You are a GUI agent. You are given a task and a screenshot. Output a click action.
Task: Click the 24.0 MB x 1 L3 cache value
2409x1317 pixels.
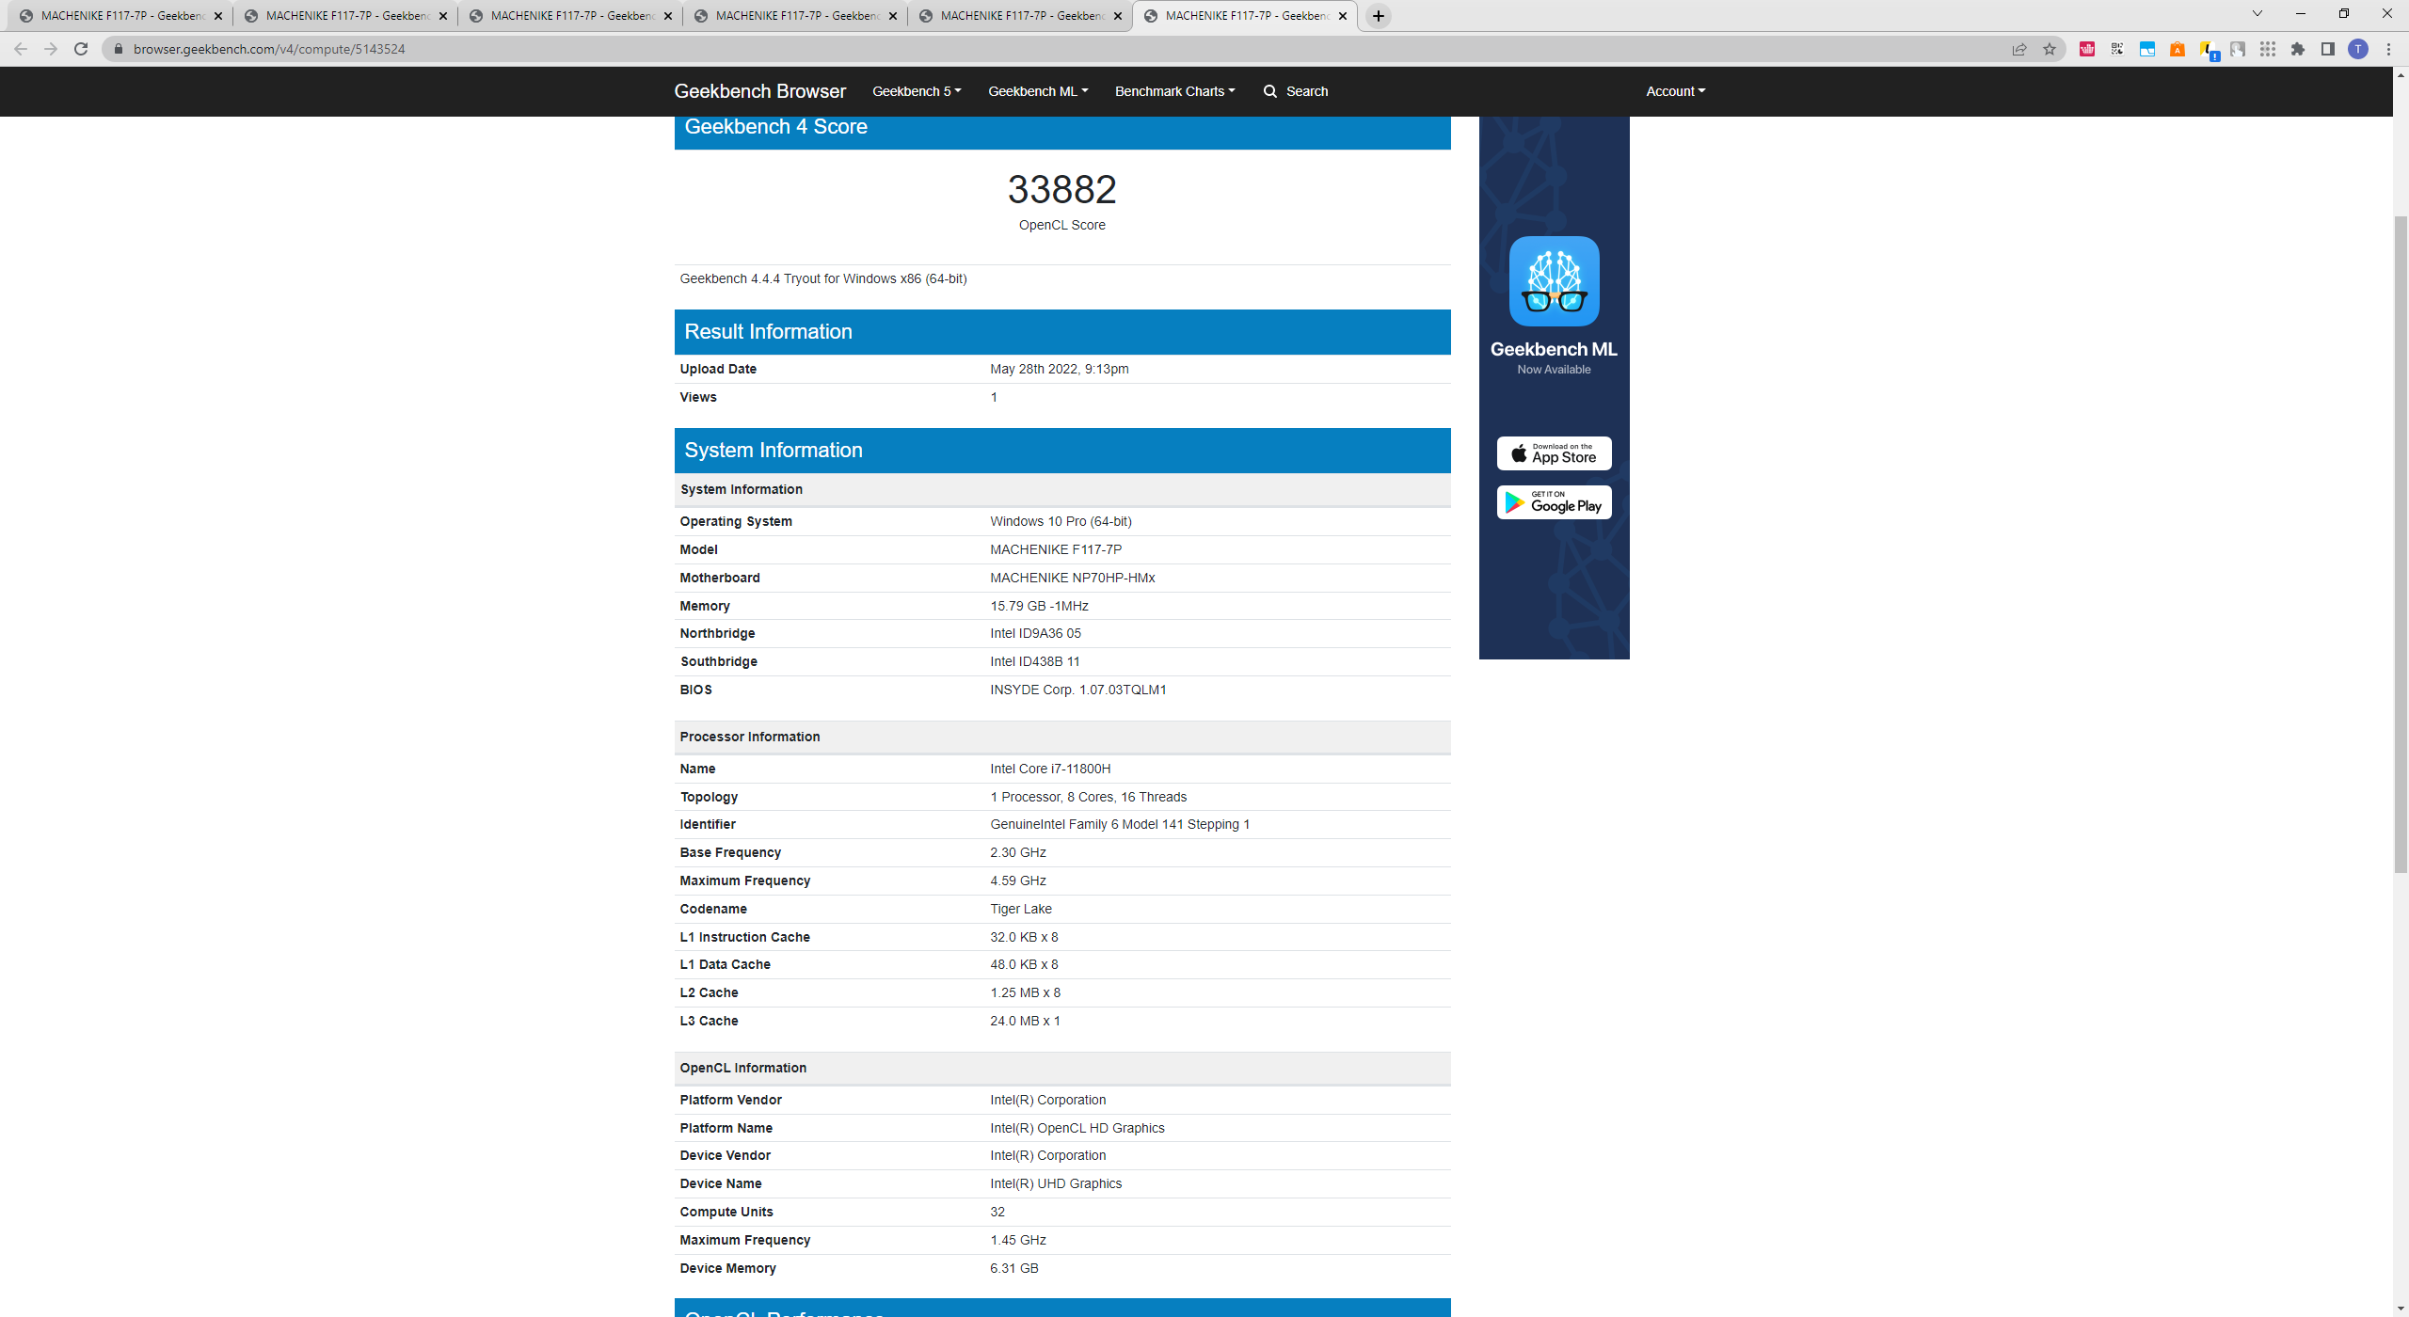(x=1025, y=1021)
